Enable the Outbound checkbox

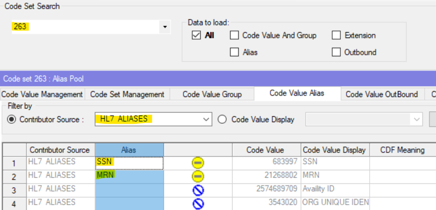click(x=337, y=52)
